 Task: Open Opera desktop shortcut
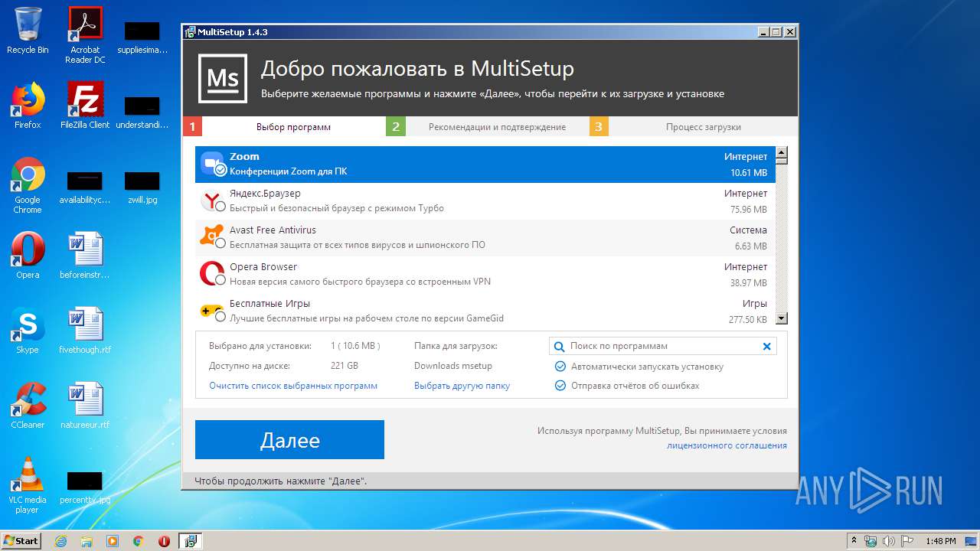tap(28, 256)
